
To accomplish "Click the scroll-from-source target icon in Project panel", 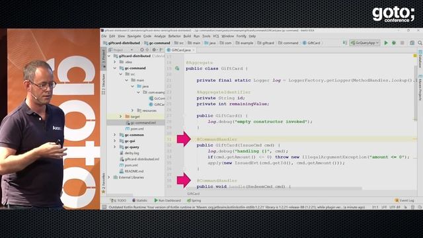I will tap(142, 50).
